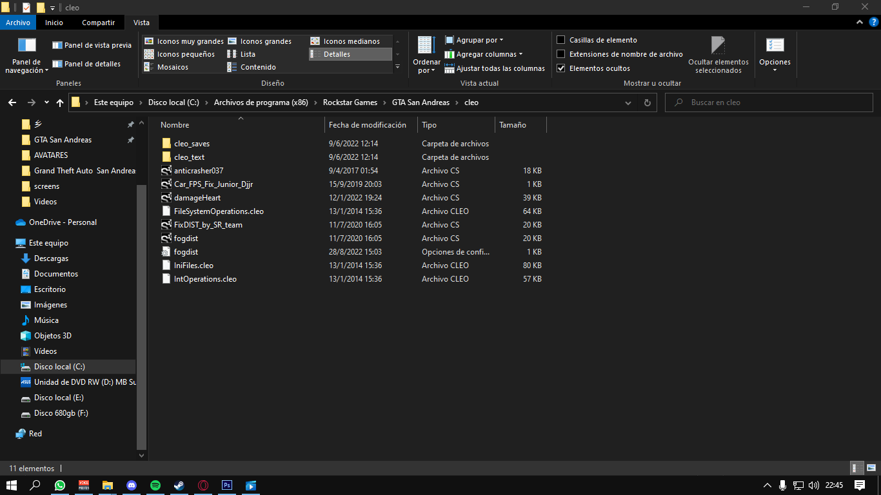Select the Vista ribbon tab
Viewport: 881px width, 495px height.
(141, 23)
